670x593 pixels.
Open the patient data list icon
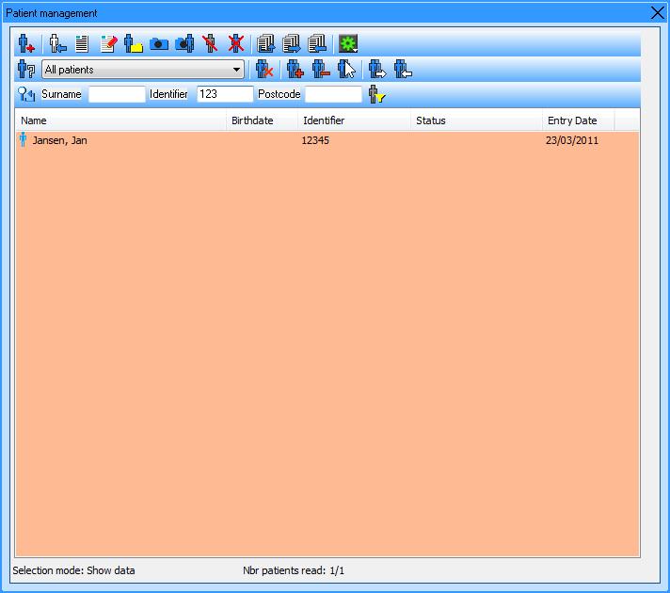82,43
